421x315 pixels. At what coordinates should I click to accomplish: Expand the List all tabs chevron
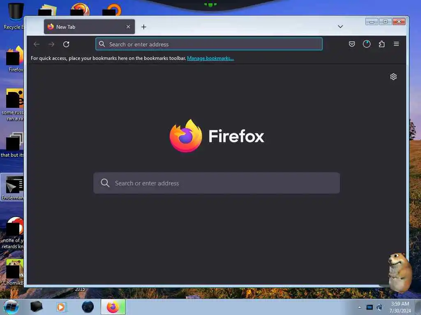tap(340, 27)
